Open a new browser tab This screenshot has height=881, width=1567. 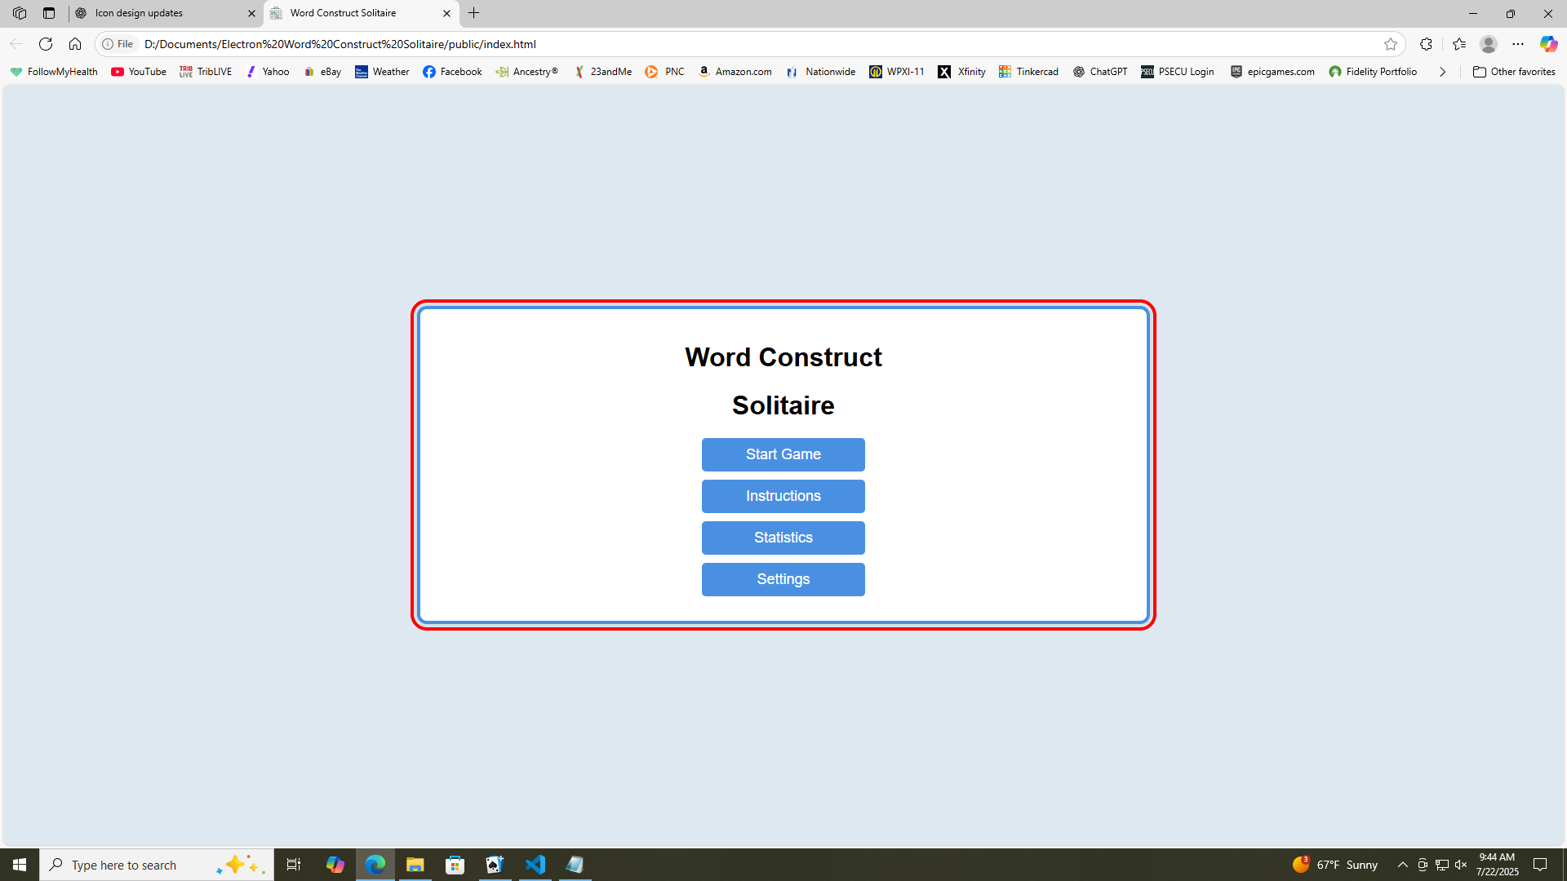(x=473, y=13)
